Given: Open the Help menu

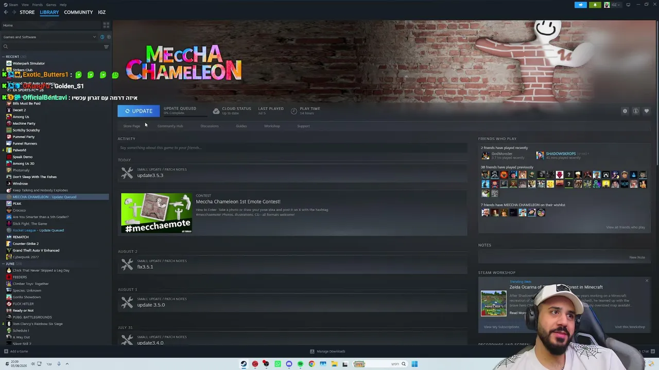Looking at the screenshot, I should point(63,5).
